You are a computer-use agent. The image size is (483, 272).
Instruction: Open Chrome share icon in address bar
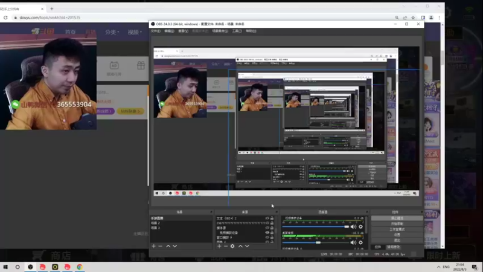(x=405, y=18)
